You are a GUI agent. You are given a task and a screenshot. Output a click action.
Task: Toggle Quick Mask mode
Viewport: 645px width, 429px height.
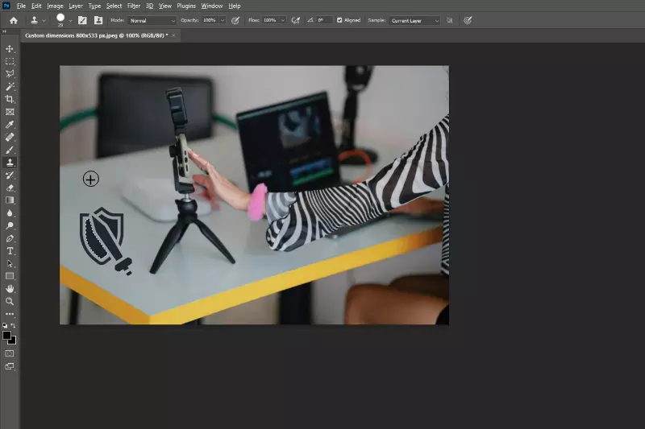(10, 353)
